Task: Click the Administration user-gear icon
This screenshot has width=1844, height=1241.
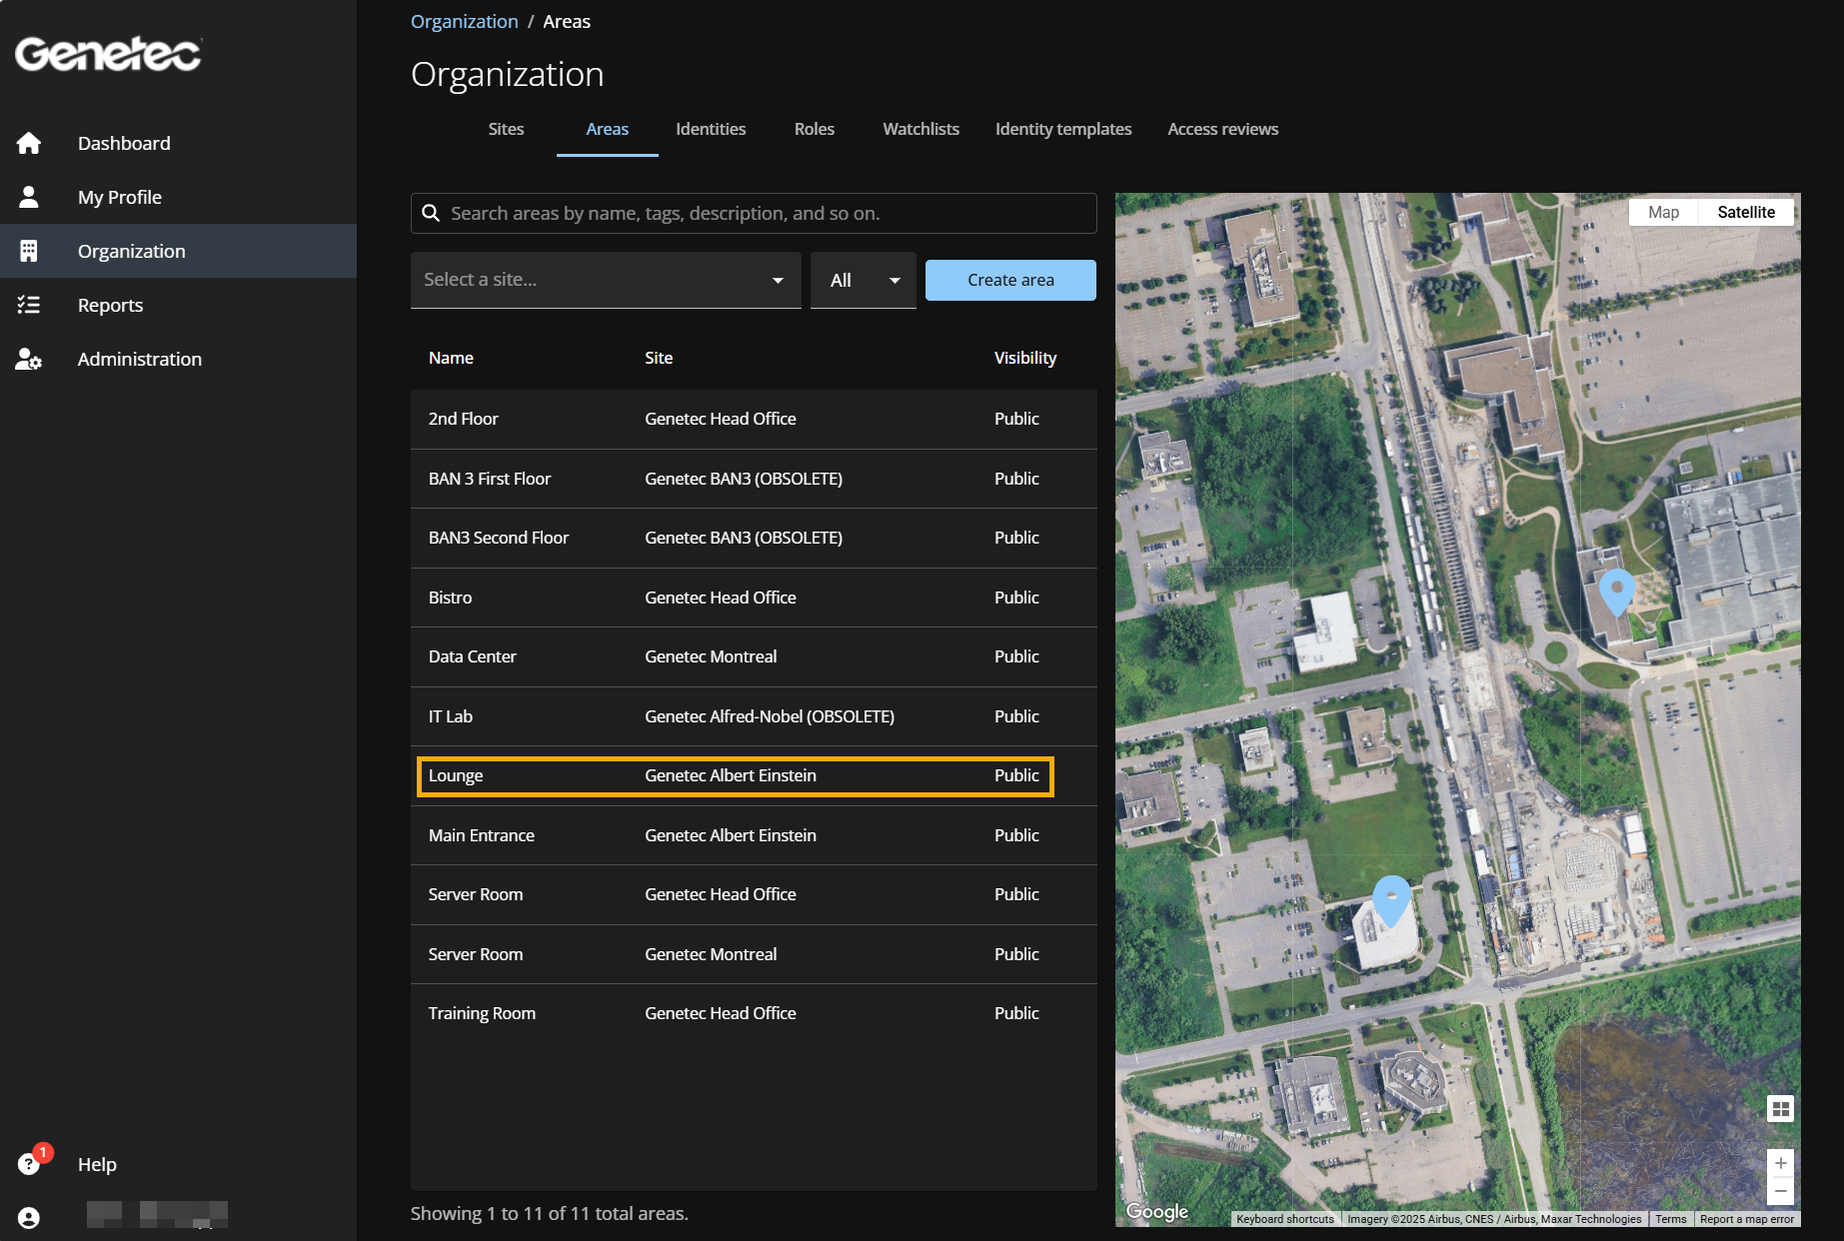Action: 29,359
